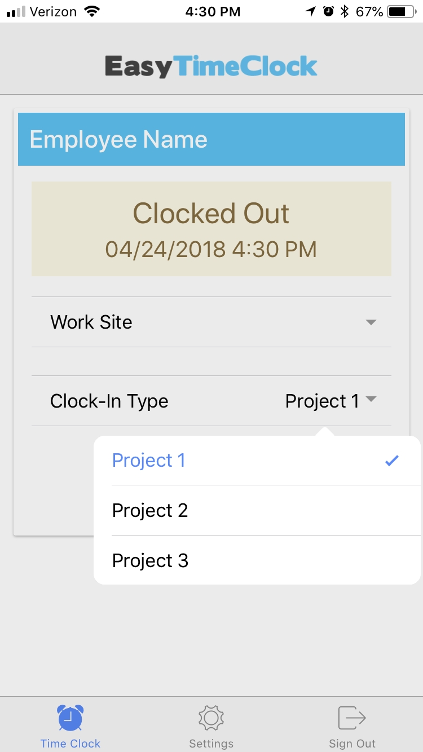The height and width of the screenshot is (752, 423).
Task: Tap the Project 1 selected value field
Action: coord(322,401)
